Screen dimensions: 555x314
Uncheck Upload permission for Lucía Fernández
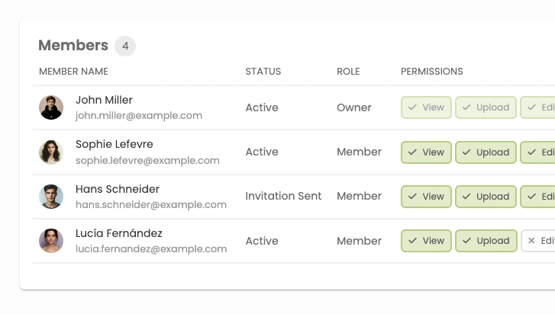tap(486, 241)
